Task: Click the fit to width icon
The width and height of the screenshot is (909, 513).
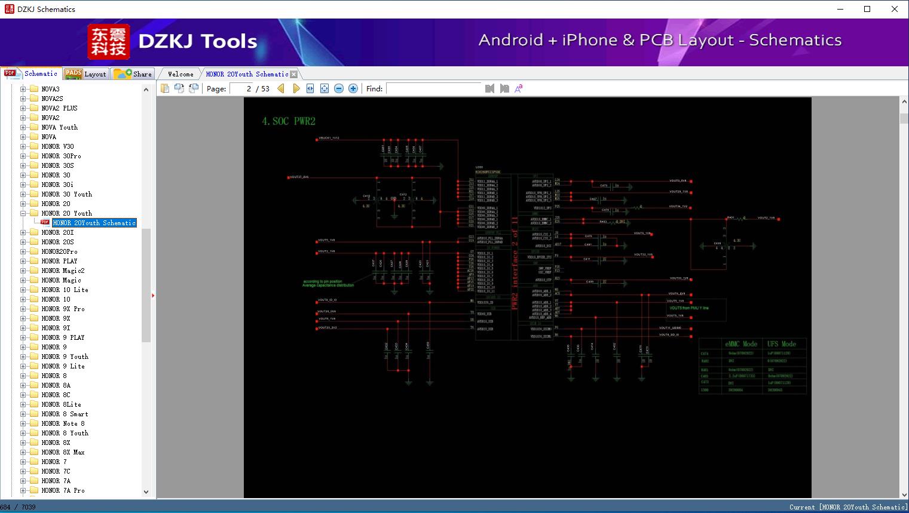Action: click(310, 88)
